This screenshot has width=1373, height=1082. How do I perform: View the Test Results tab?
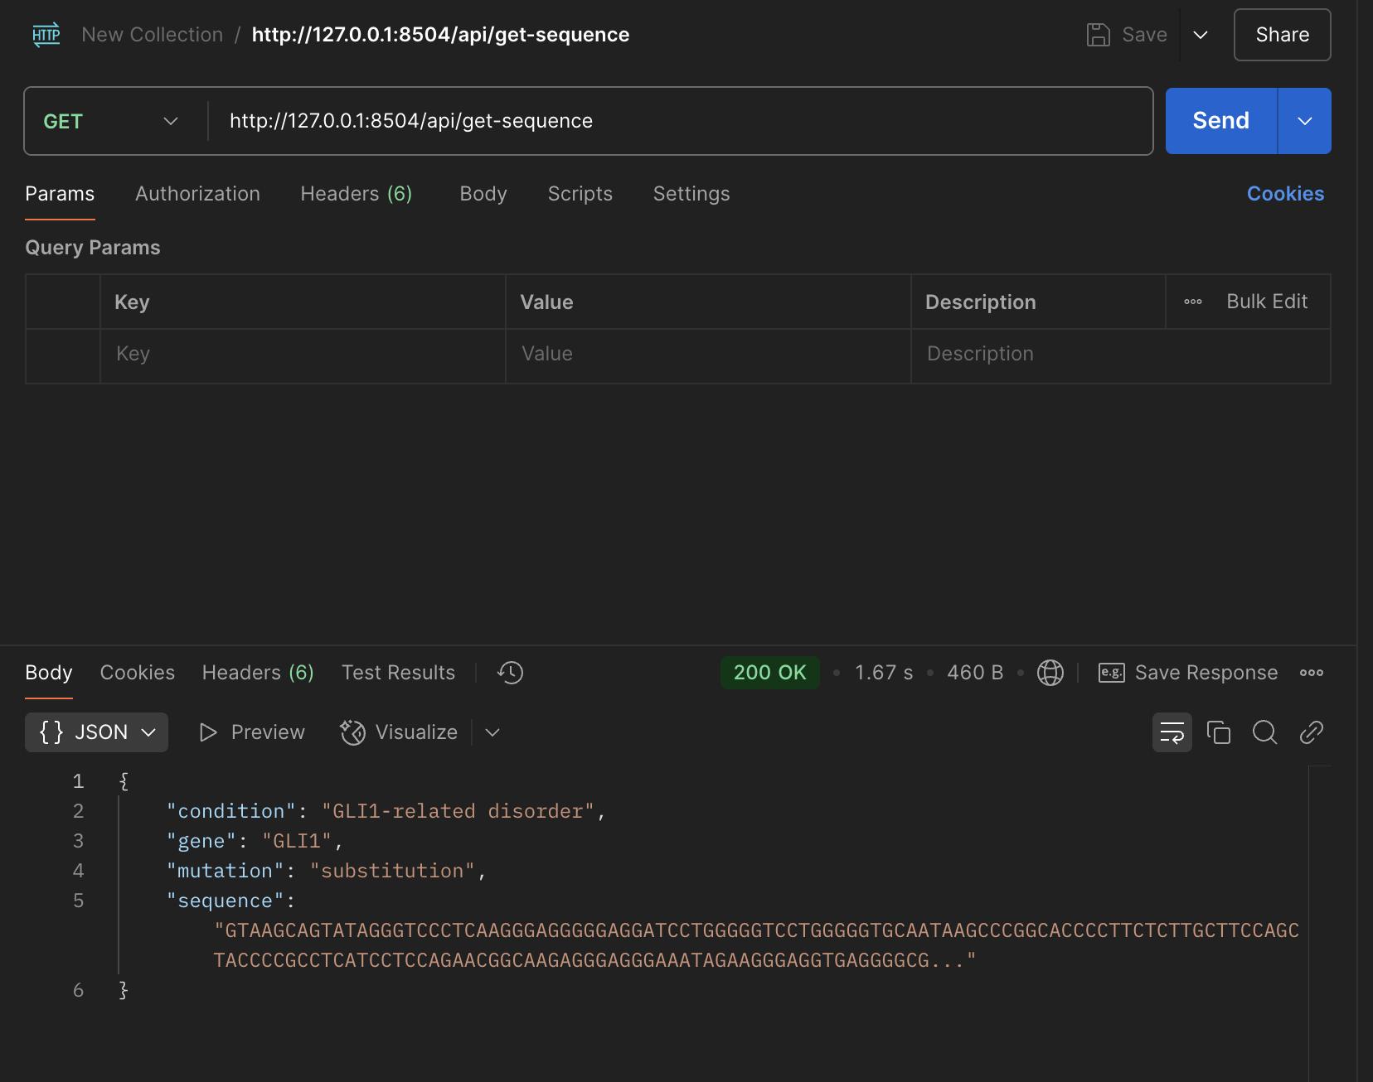398,673
